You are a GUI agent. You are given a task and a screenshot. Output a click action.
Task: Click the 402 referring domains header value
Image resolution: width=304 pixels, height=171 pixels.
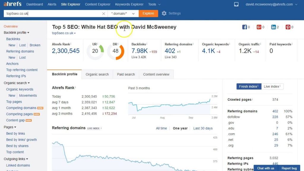[x=170, y=51]
